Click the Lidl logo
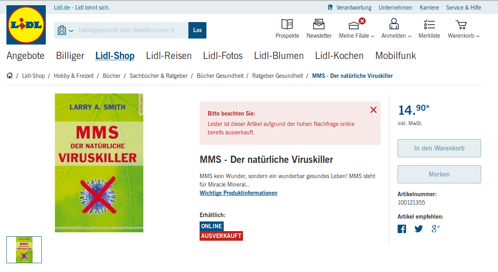This screenshot has width=498, height=272. [26, 25]
